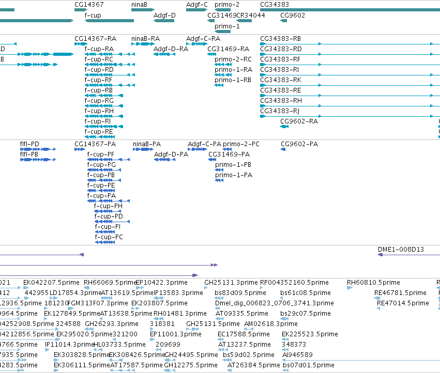The width and height of the screenshot is (440, 373).
Task: Select protein f-cup-PC
Action: click(109, 237)
